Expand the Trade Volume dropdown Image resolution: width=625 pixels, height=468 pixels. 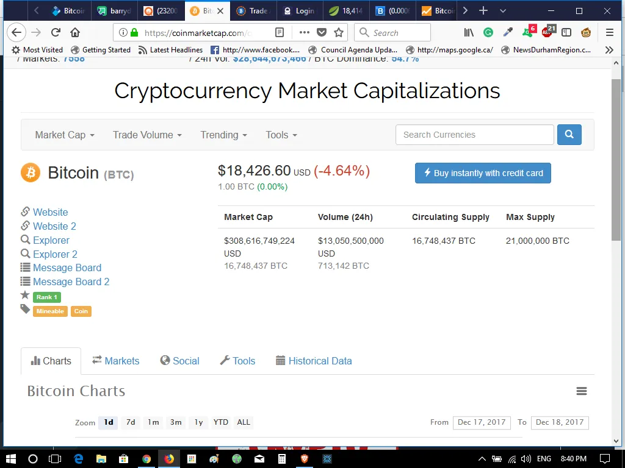(x=147, y=135)
